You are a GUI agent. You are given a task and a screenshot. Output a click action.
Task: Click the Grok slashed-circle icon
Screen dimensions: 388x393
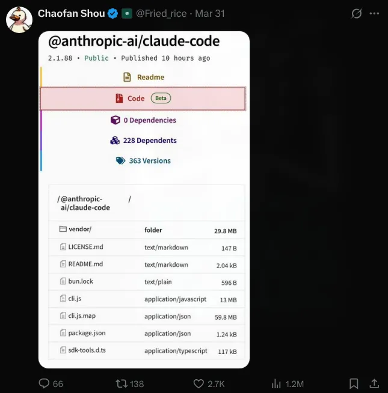click(356, 13)
